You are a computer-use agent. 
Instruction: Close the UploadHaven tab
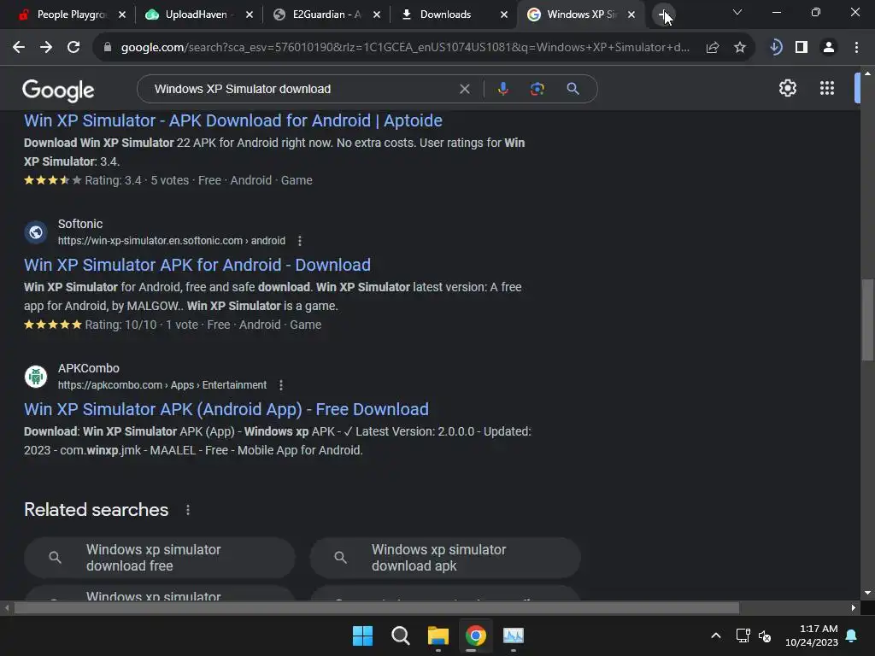click(250, 15)
